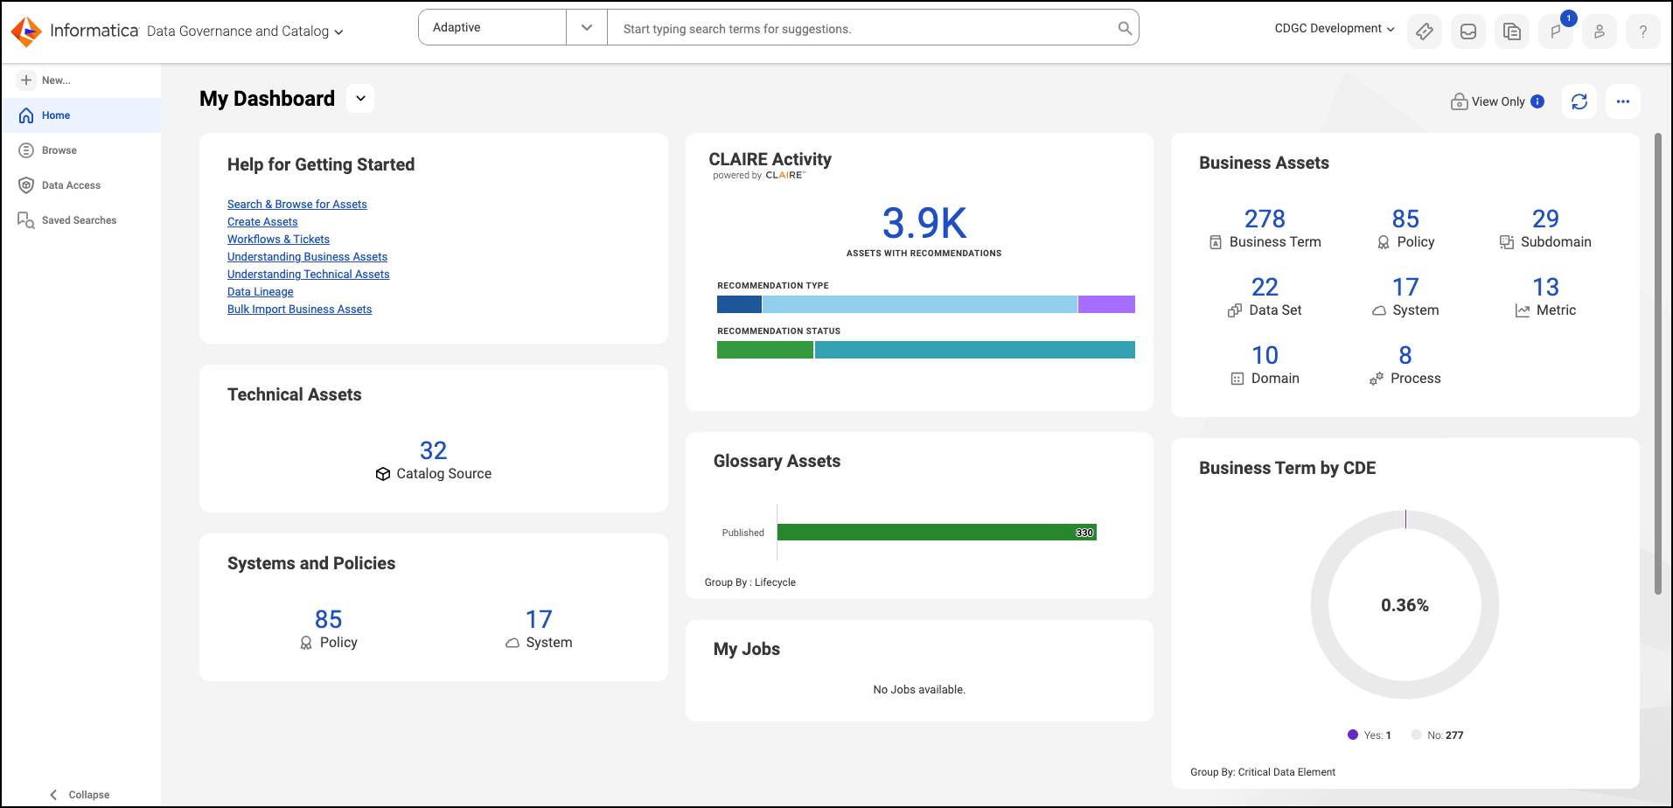Refresh the dashboard
Viewport: 1673px width, 808px height.
click(x=1579, y=101)
